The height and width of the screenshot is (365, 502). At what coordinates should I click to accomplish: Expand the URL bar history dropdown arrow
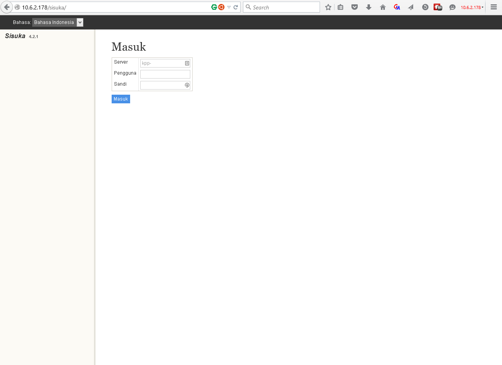[x=229, y=7]
